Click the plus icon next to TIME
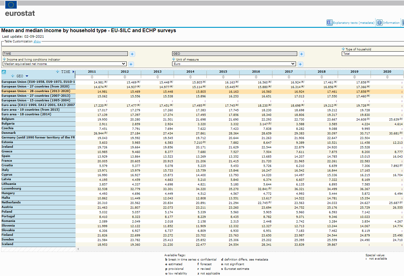Image resolution: width=404 pixels, height=276 pixels. coord(132,54)
